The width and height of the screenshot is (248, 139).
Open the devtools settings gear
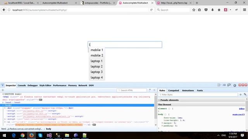[x=235, y=85]
